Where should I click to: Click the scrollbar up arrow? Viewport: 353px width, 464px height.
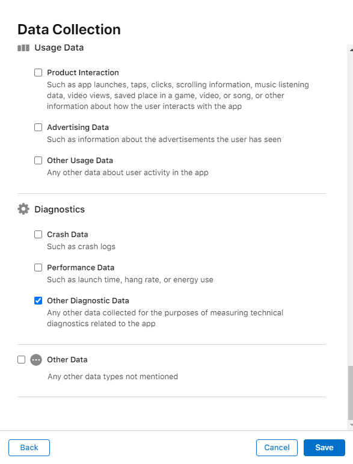pos(351,50)
